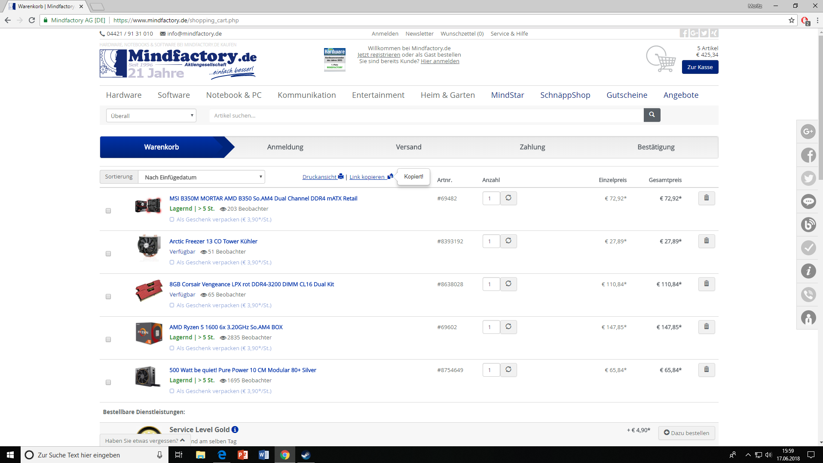The width and height of the screenshot is (823, 463).
Task: Open the Notebook & PC menu
Action: [234, 95]
